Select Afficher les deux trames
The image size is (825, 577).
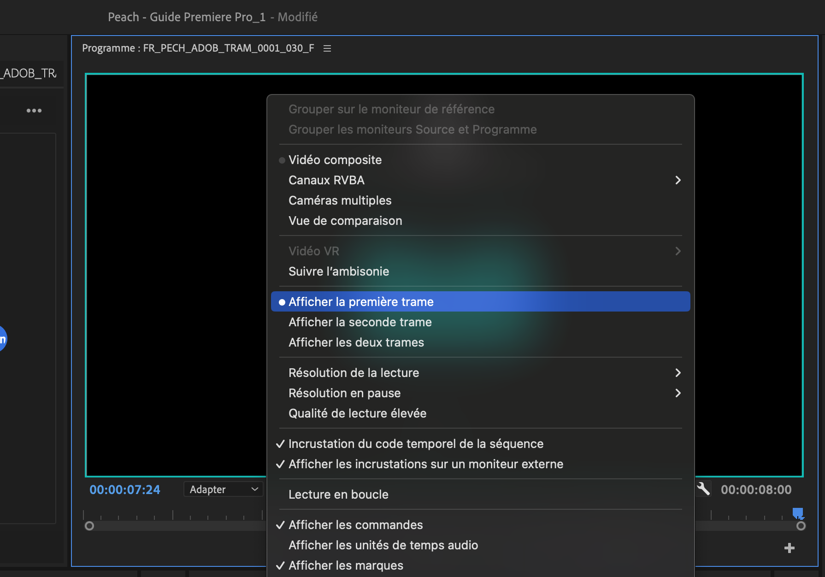click(356, 342)
